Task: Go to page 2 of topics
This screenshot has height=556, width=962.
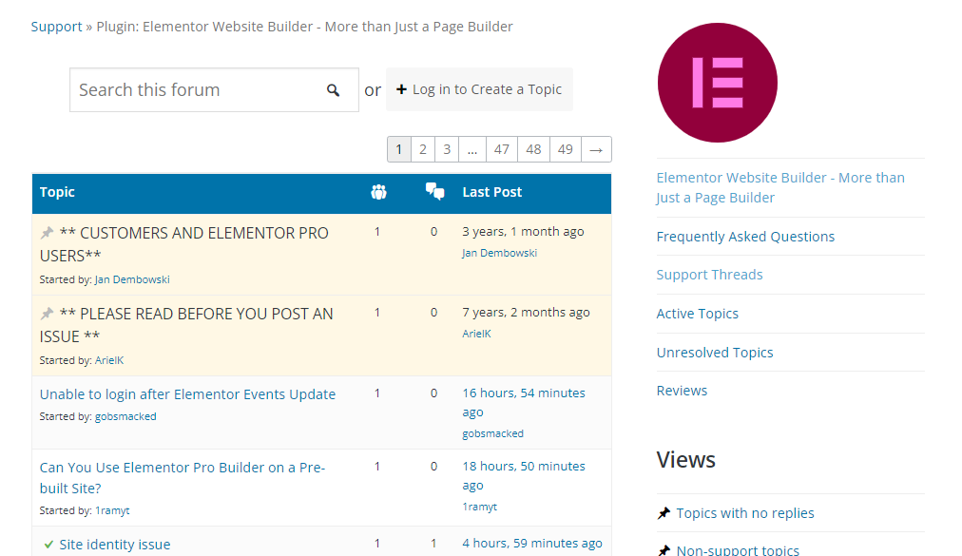Action: 423,149
